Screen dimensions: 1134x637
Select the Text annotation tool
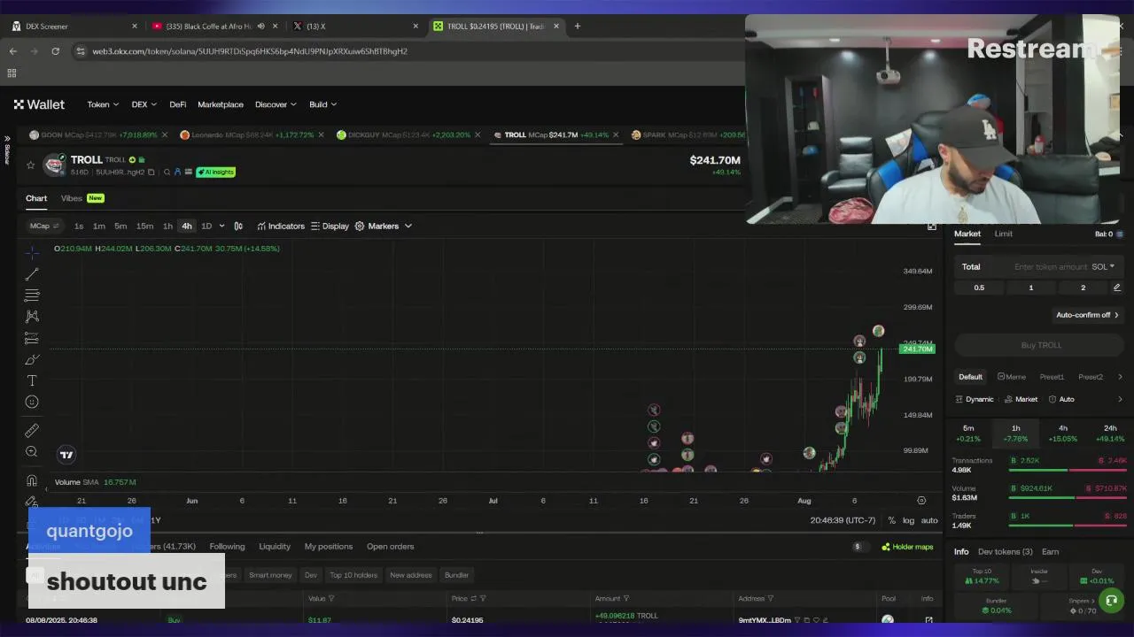pyautogui.click(x=32, y=380)
